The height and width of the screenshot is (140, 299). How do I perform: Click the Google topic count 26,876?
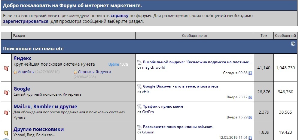tap(264, 92)
